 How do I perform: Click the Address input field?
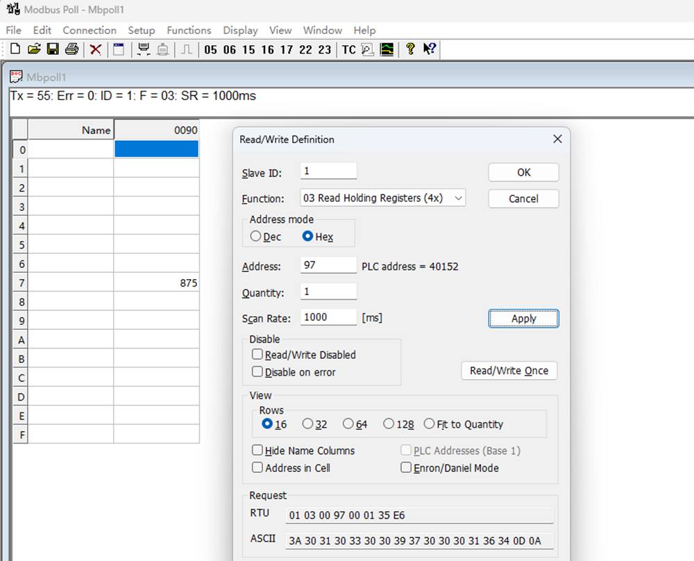click(328, 265)
